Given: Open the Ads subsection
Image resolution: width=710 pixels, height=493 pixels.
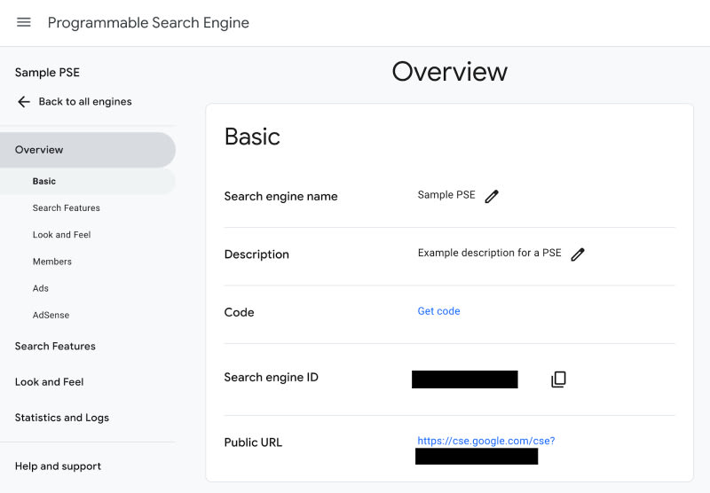Looking at the screenshot, I should click(x=41, y=288).
